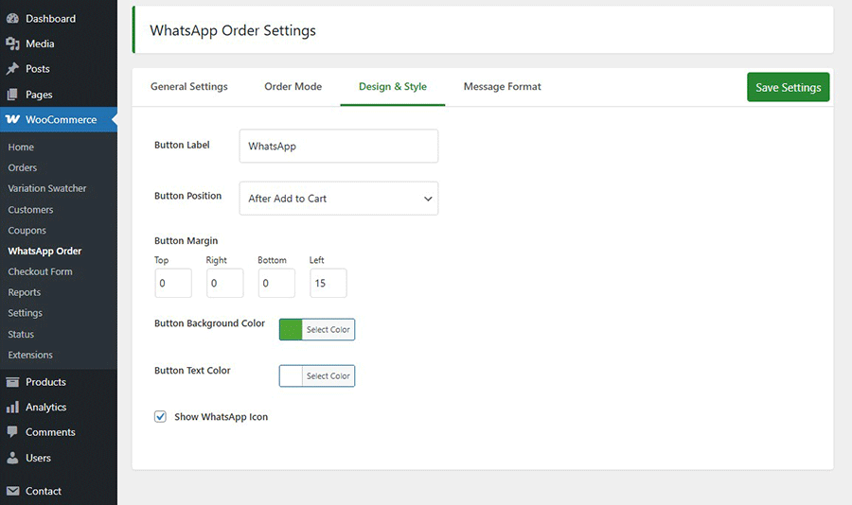Open the WooCommerce menu item
852x505 pixels.
58,119
